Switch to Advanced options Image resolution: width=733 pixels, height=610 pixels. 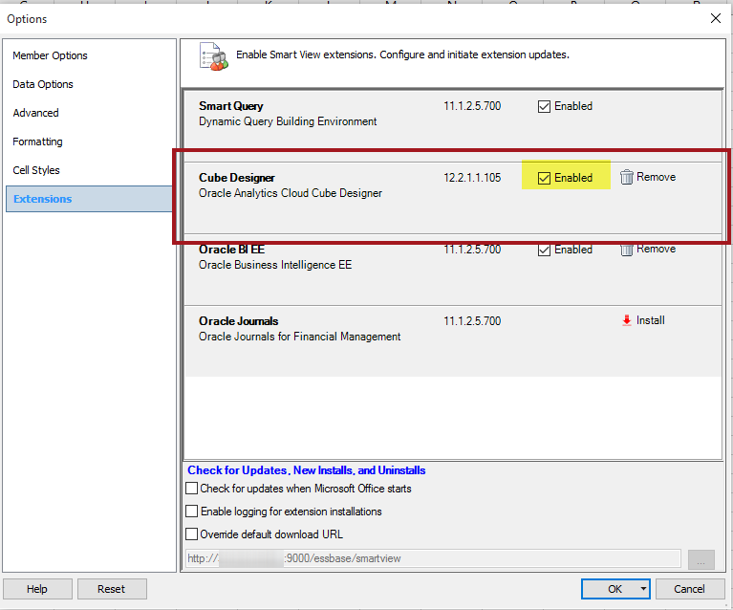coord(35,113)
